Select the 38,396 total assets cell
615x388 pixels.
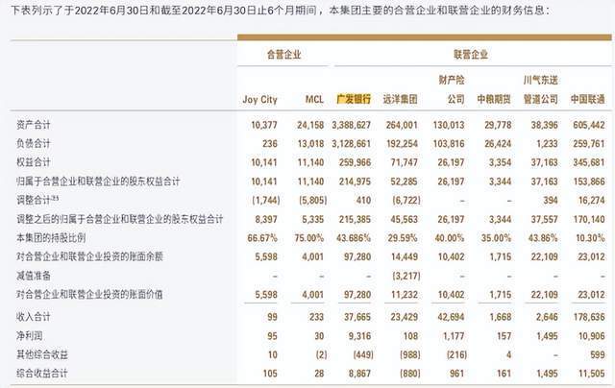(545, 125)
